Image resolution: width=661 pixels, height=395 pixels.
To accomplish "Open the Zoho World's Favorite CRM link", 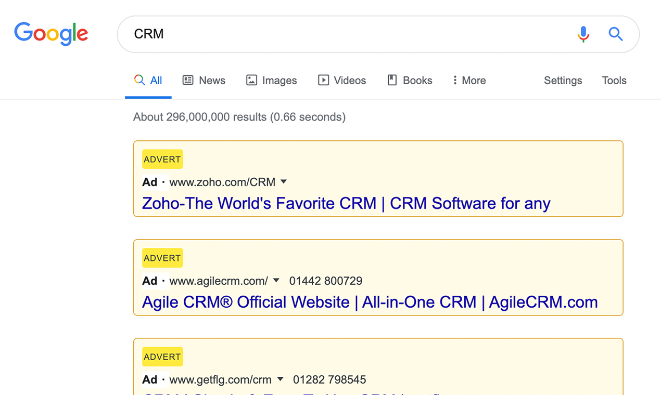I will (346, 203).
